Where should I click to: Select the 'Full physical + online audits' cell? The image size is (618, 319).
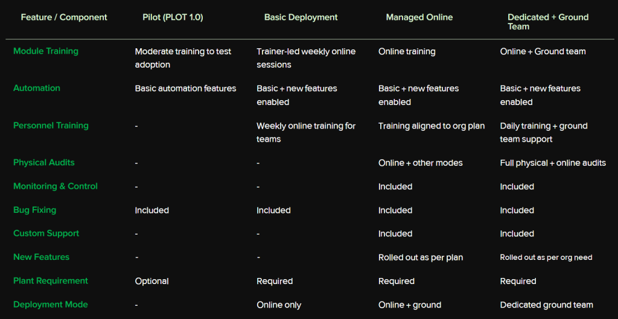click(553, 163)
